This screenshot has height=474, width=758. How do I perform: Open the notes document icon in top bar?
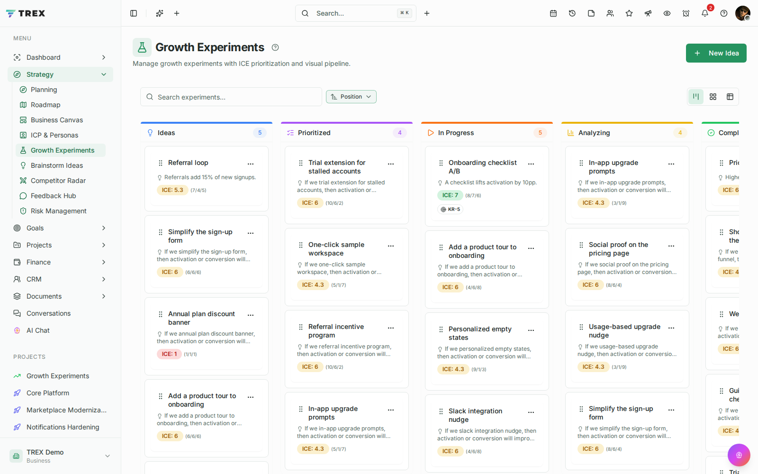pyautogui.click(x=591, y=13)
